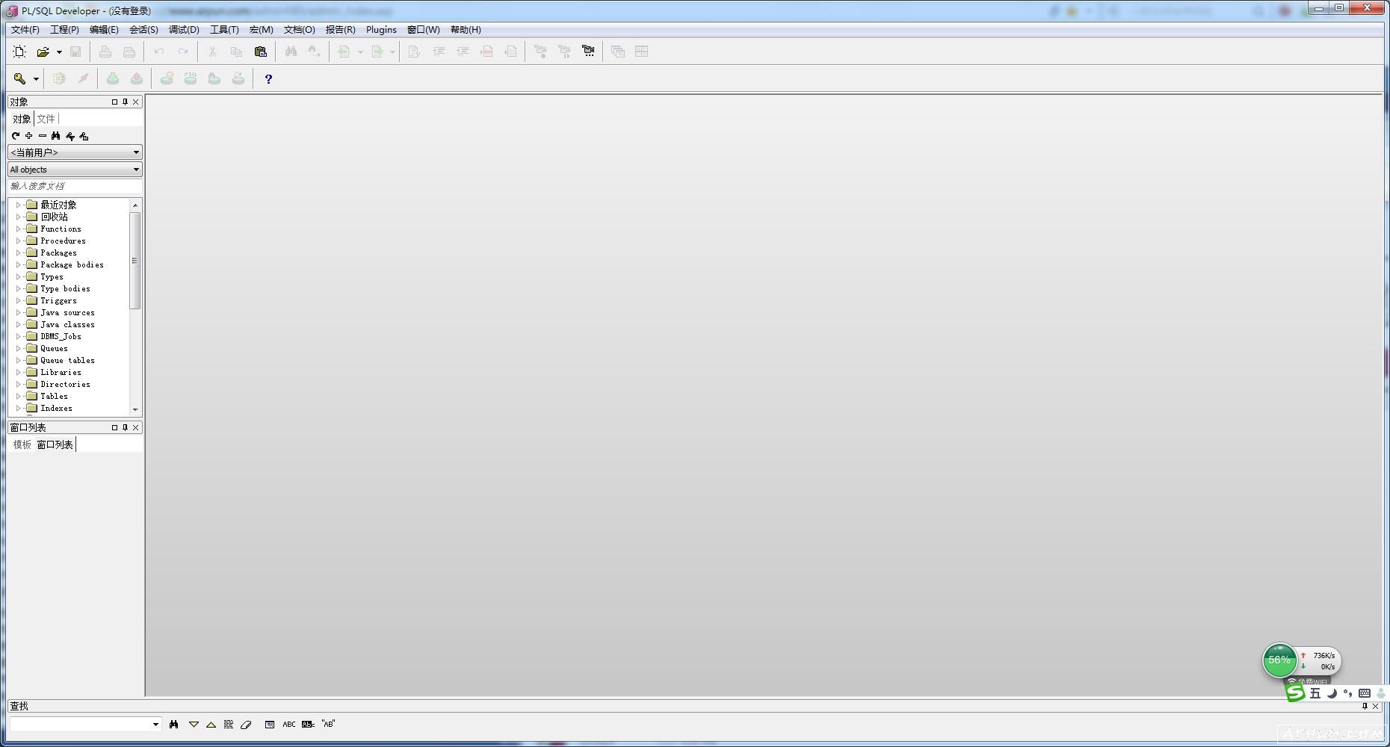Click find-next down triangle in find bar

pyautogui.click(x=194, y=724)
